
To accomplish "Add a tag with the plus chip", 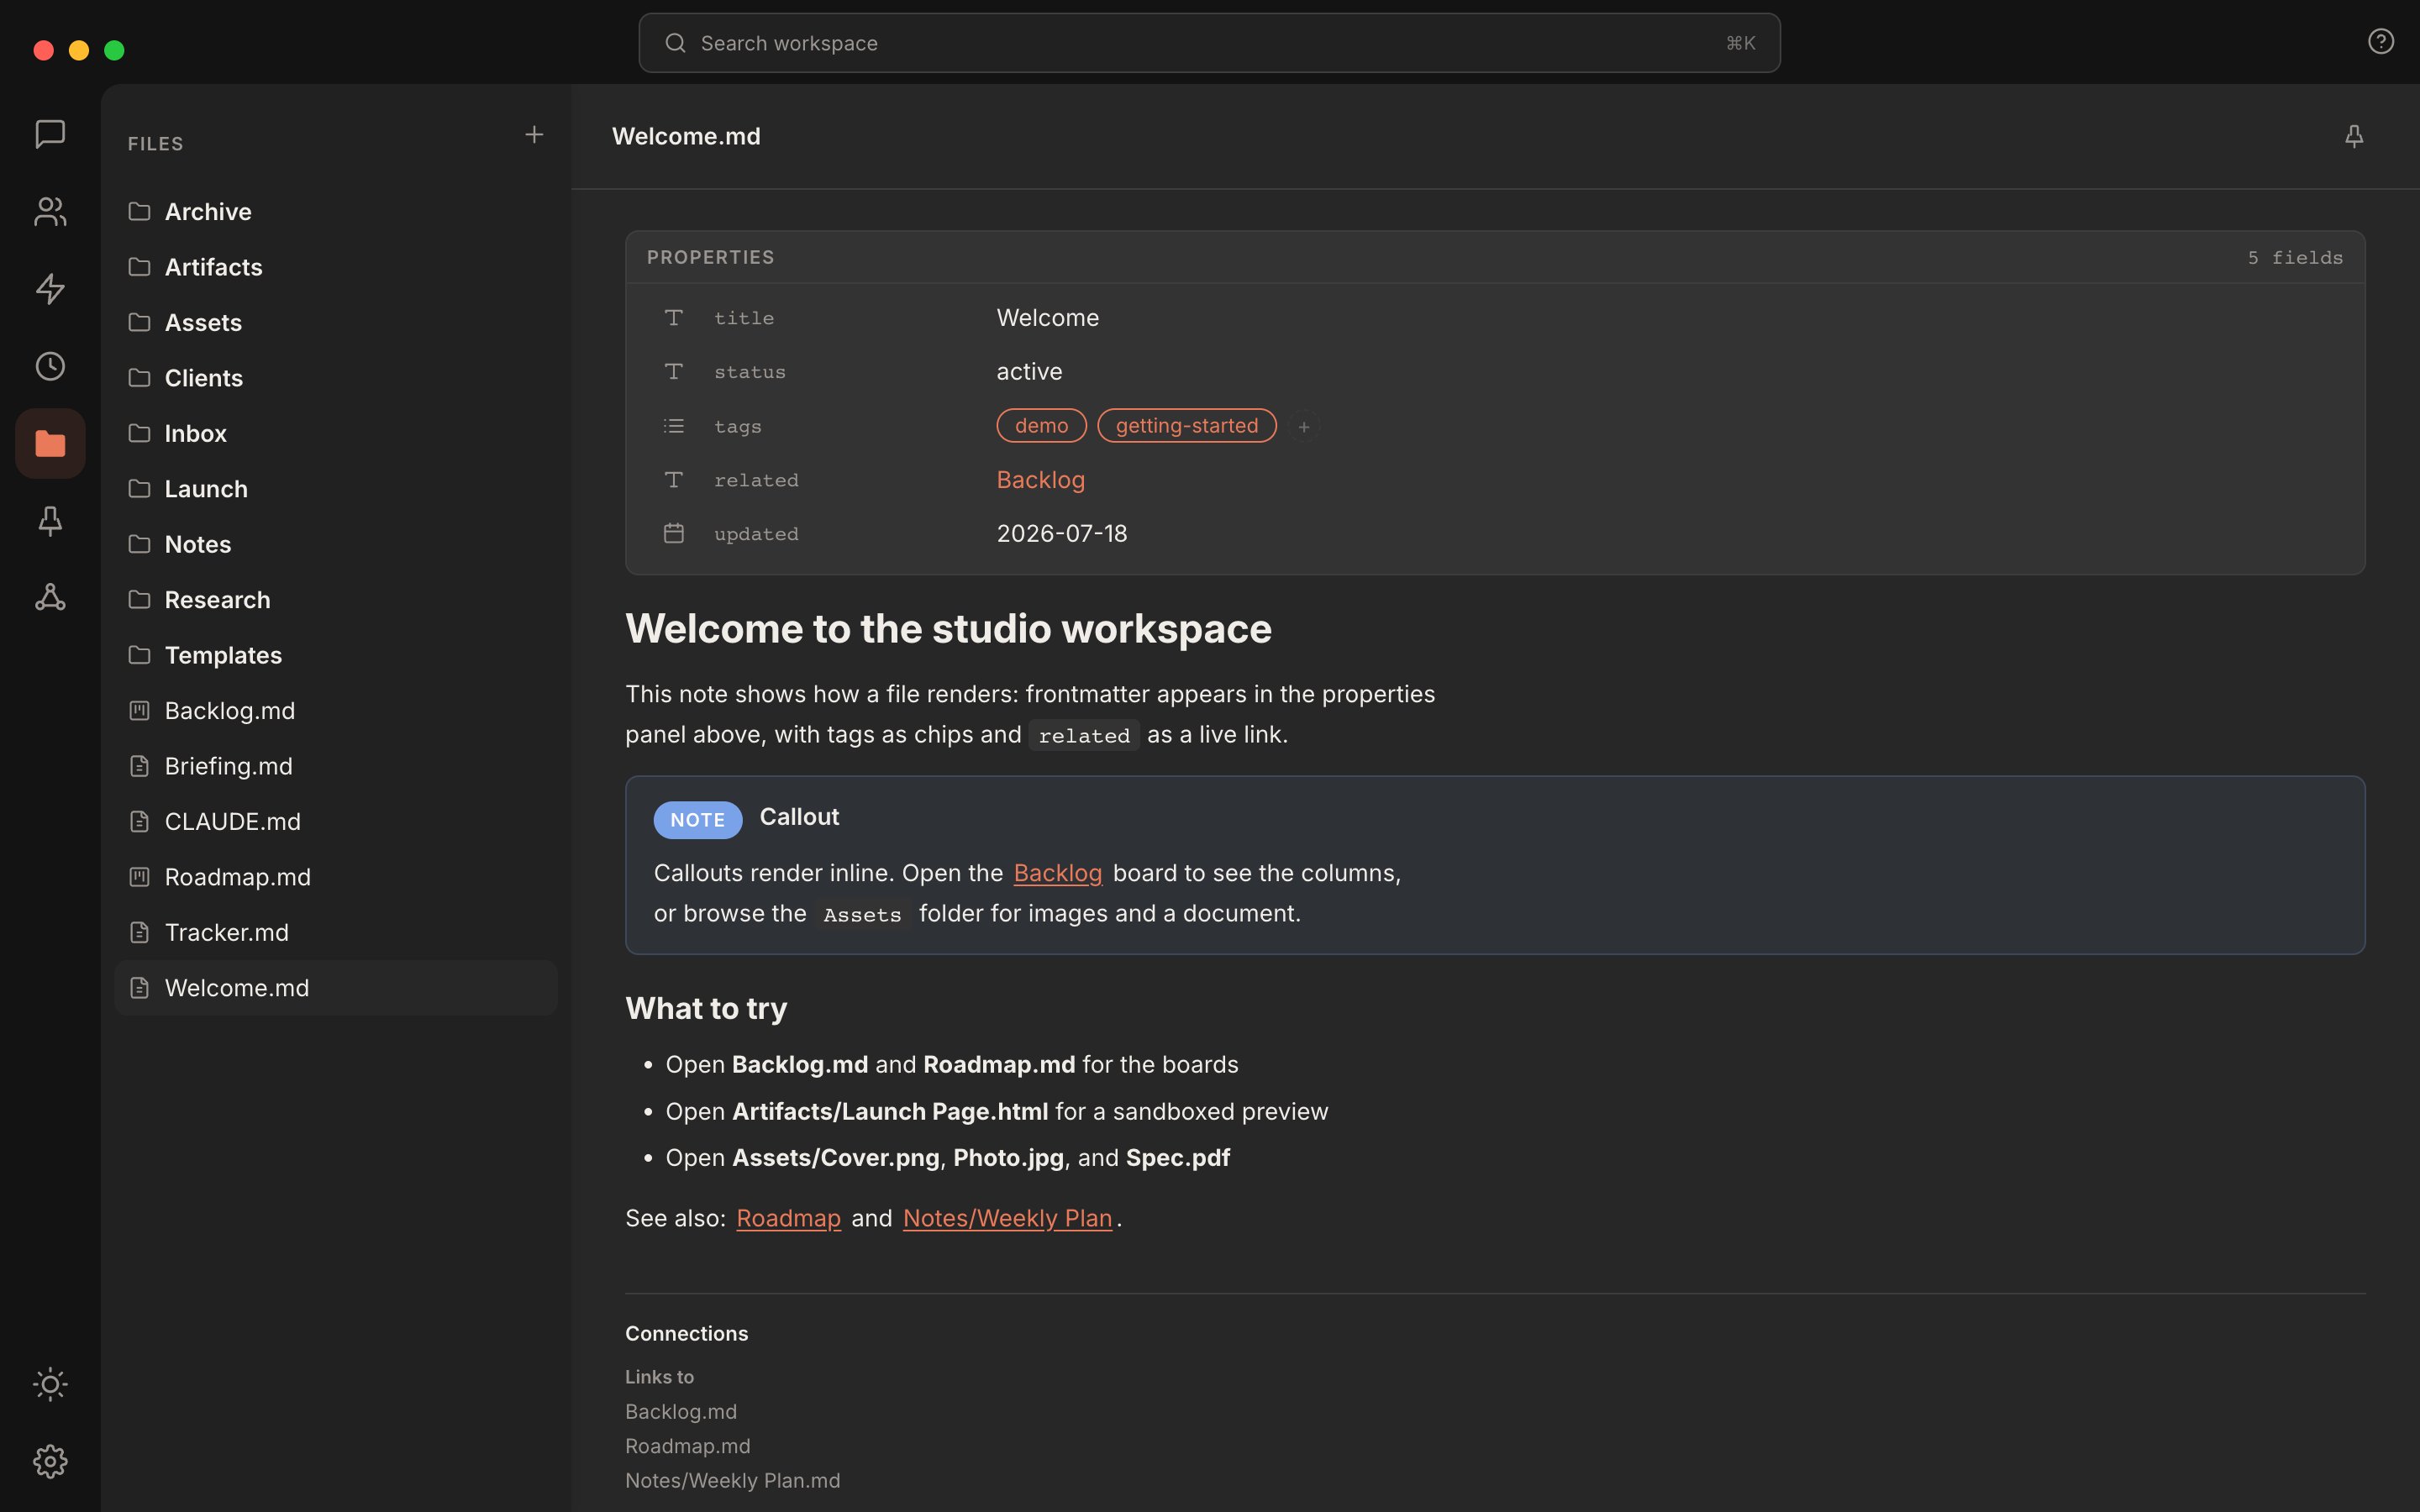I will tap(1304, 426).
